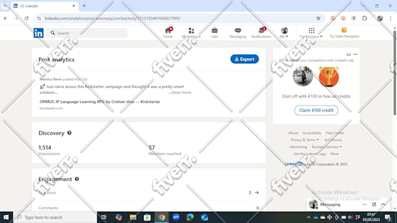Click Claim €100 credit button

pos(316,110)
